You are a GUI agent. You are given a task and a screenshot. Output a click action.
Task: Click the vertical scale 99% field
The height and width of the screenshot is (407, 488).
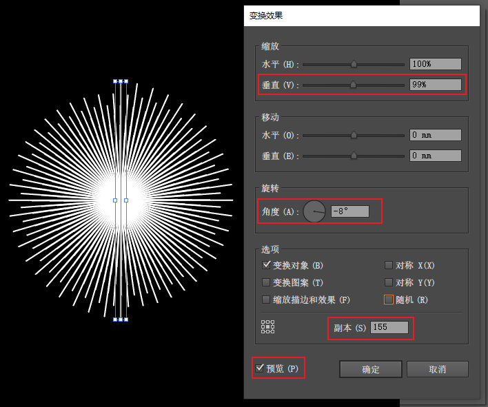[436, 85]
